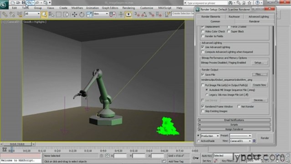Activate the Select and Rotate tool

click(82, 15)
